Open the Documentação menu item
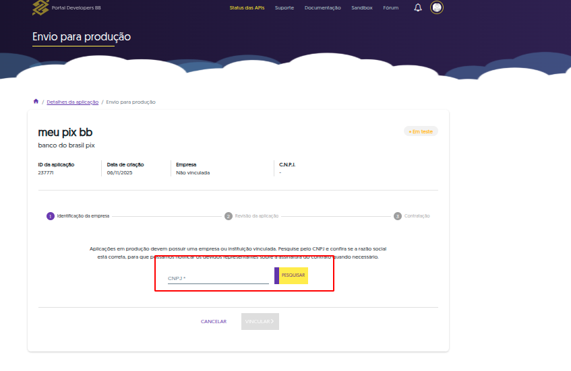This screenshot has width=571, height=371. (x=322, y=8)
